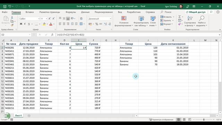Select cell with receipt Ч436281

(x=11, y=48)
